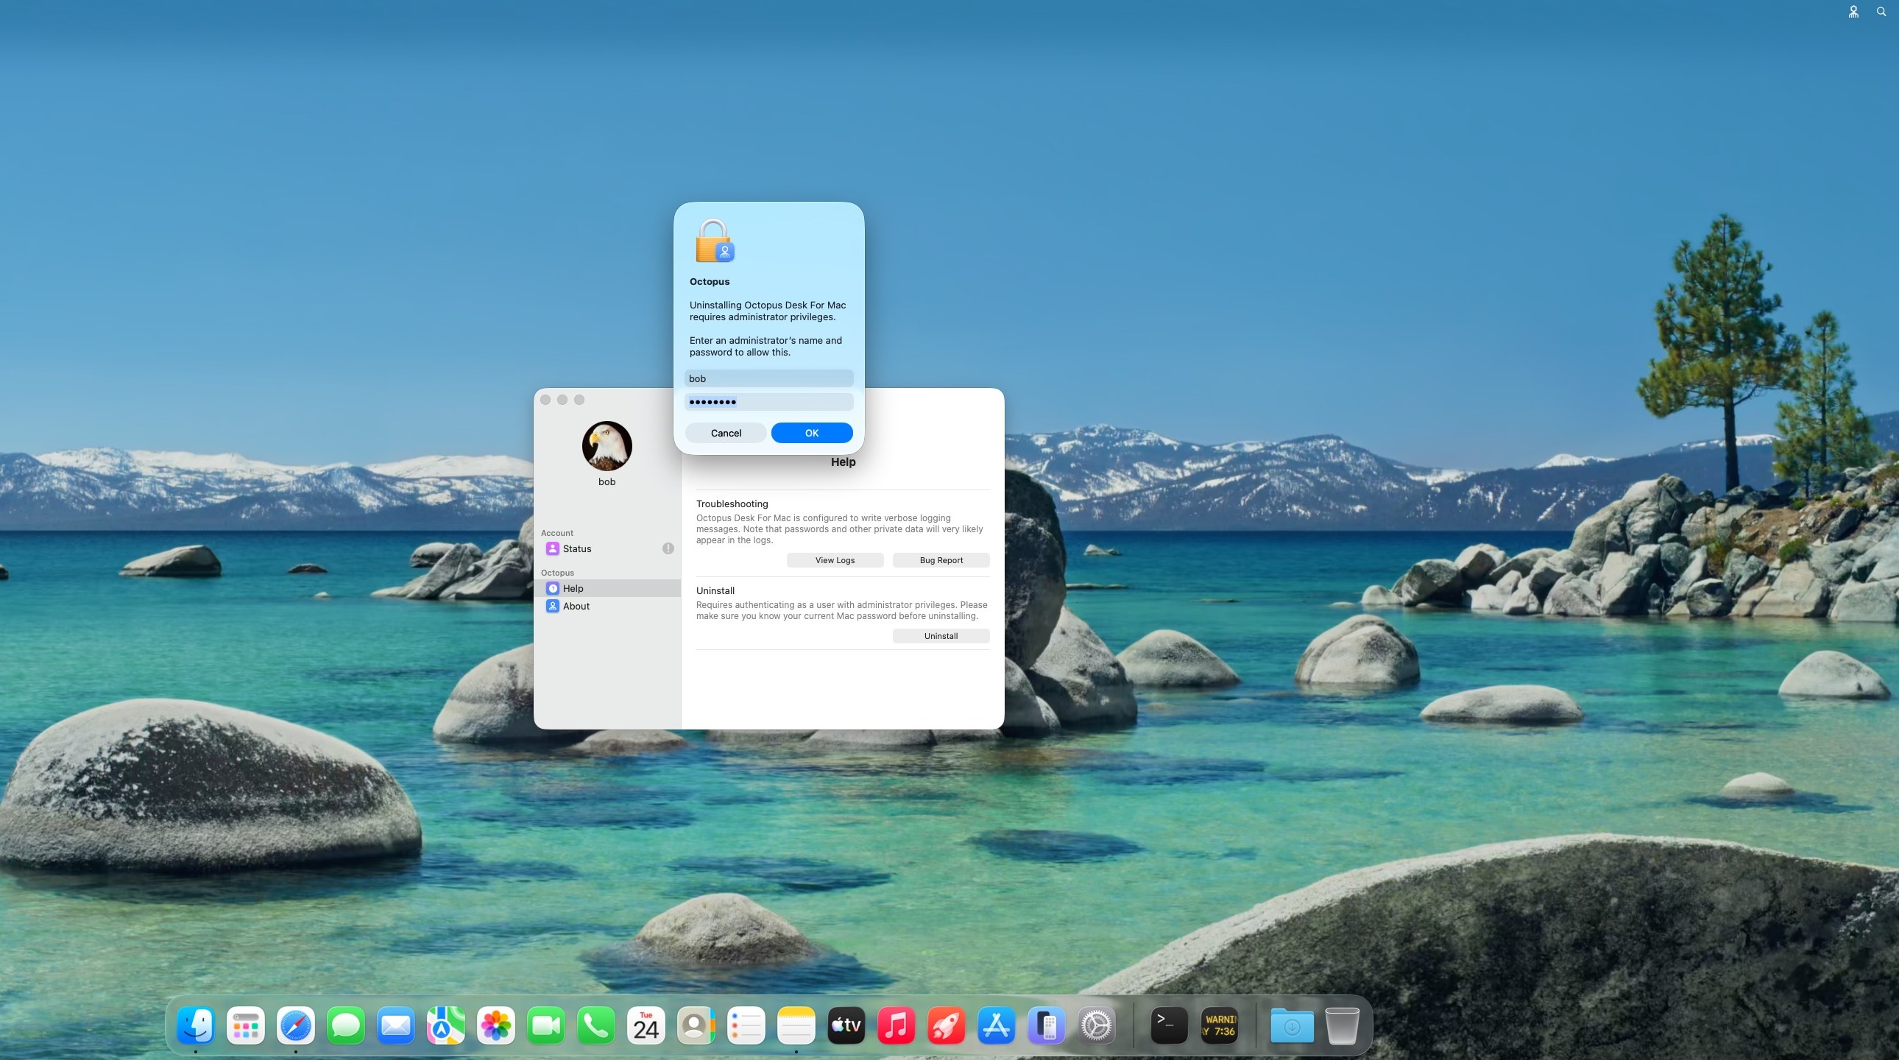Image resolution: width=1899 pixels, height=1060 pixels.
Task: Open the Trash in the Dock
Action: click(x=1342, y=1025)
